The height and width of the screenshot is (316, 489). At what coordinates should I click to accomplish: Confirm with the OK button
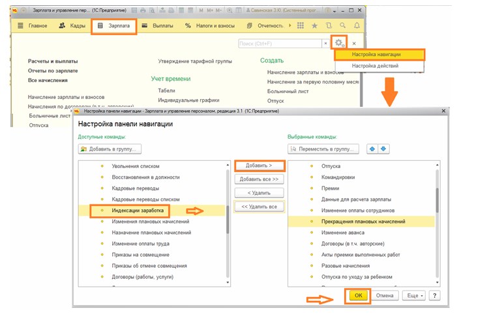point(359,295)
